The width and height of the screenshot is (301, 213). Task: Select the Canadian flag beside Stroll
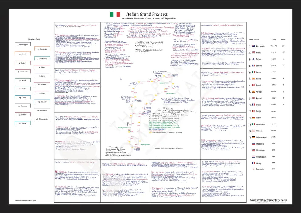pyautogui.click(x=253, y=85)
